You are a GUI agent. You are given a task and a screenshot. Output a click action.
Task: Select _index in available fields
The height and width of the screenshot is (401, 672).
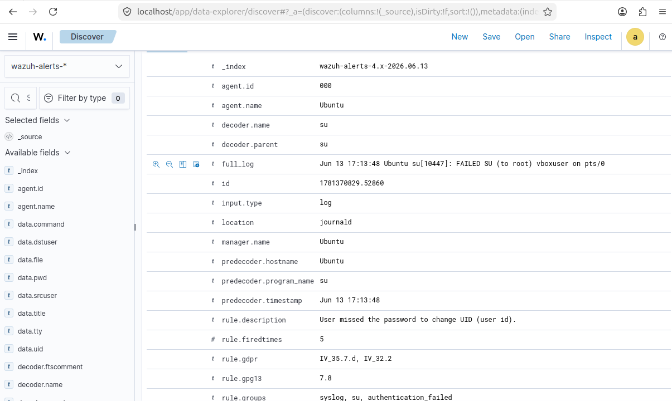(28, 171)
